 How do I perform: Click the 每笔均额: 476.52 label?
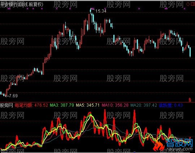31,105
